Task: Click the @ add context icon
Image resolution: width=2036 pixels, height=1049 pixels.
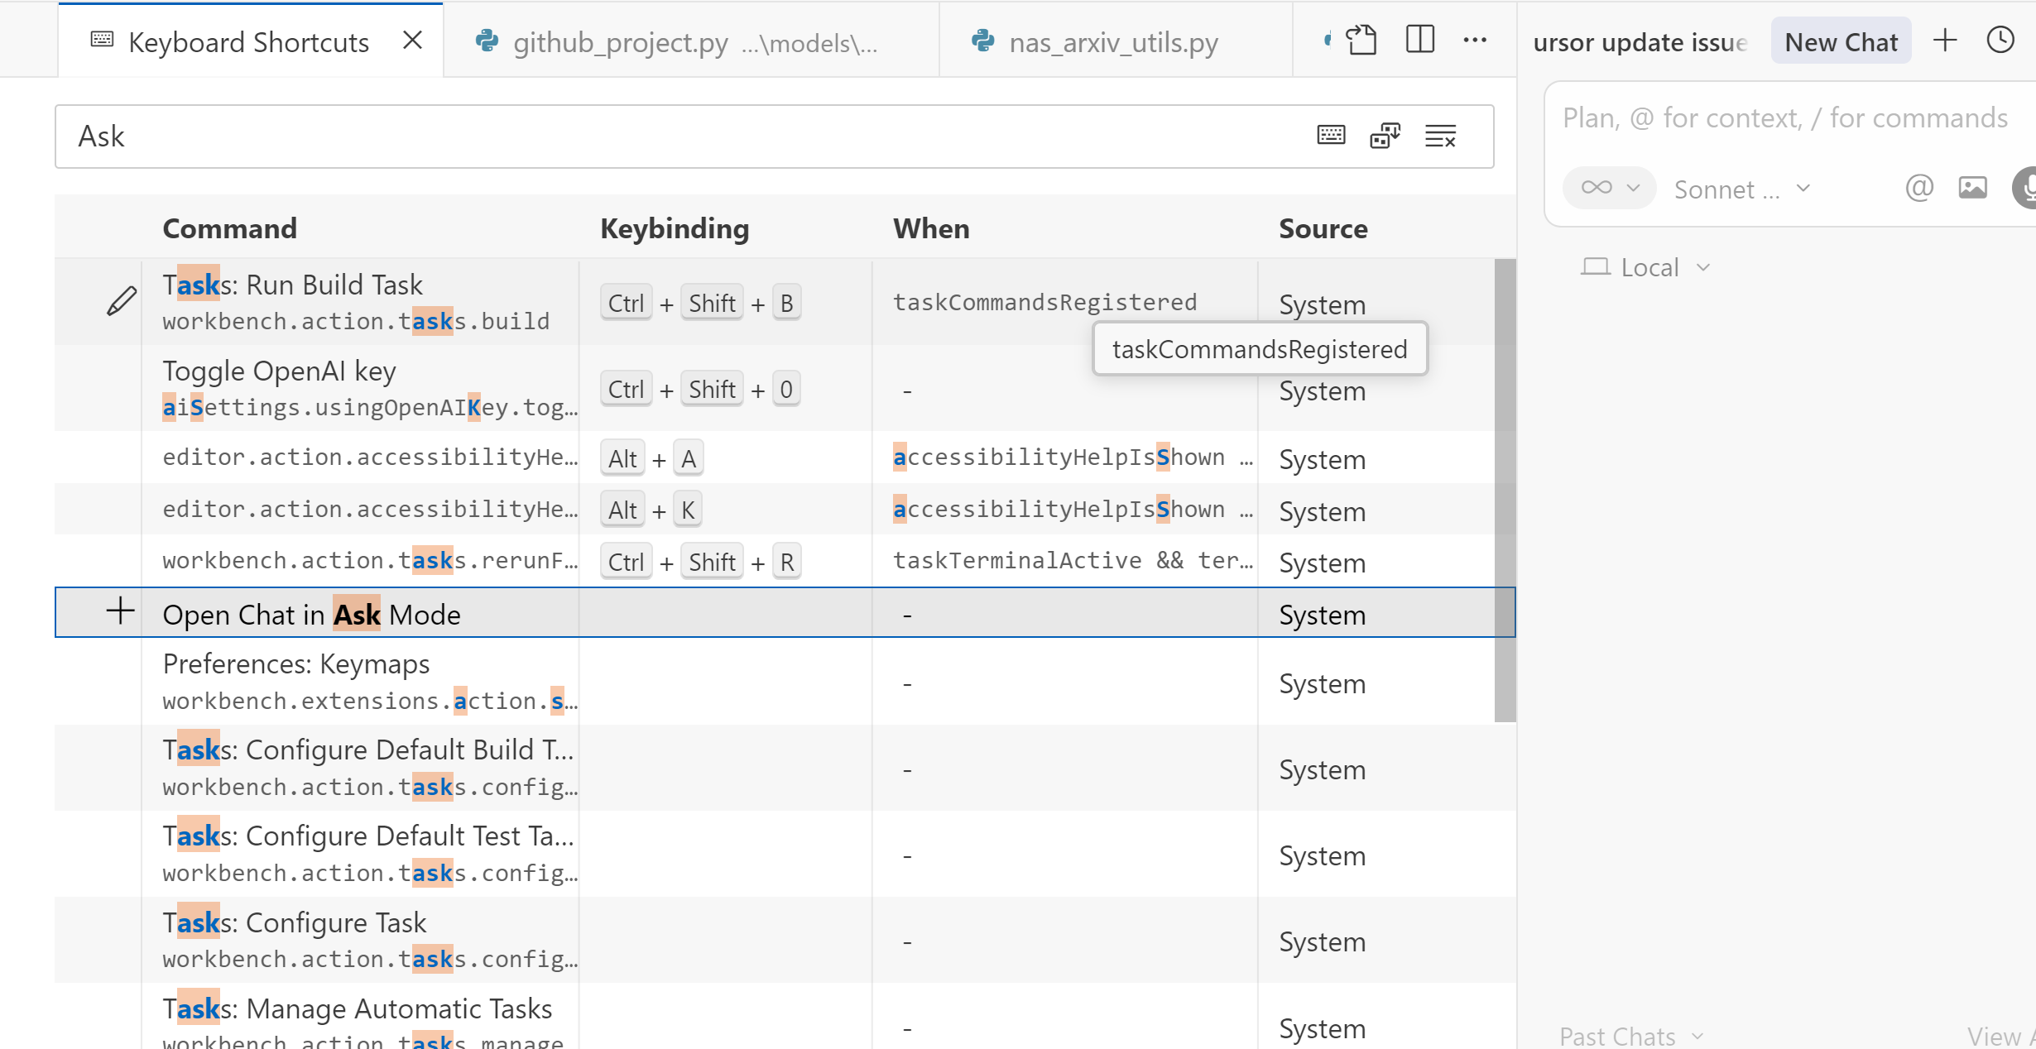Action: (x=1919, y=189)
